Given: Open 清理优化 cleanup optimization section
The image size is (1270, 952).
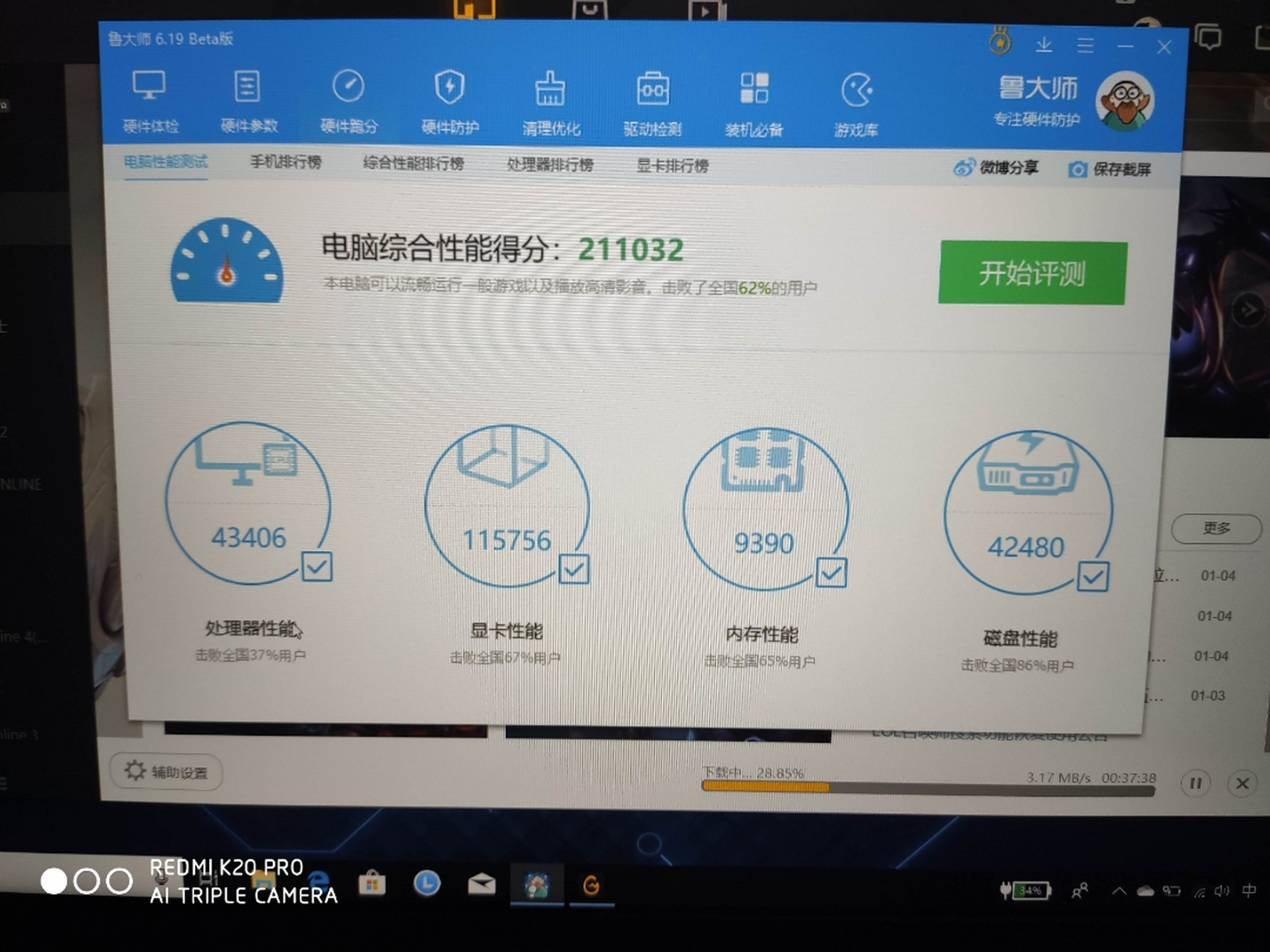Looking at the screenshot, I should click(x=551, y=104).
